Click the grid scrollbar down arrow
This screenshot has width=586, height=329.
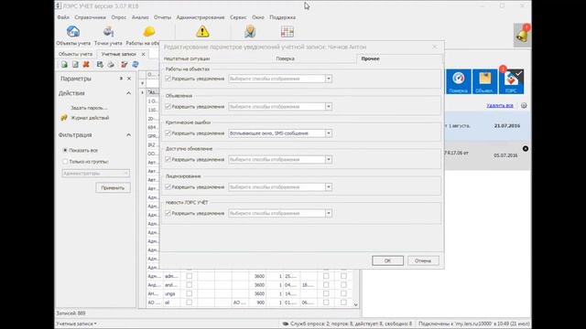tap(356, 304)
